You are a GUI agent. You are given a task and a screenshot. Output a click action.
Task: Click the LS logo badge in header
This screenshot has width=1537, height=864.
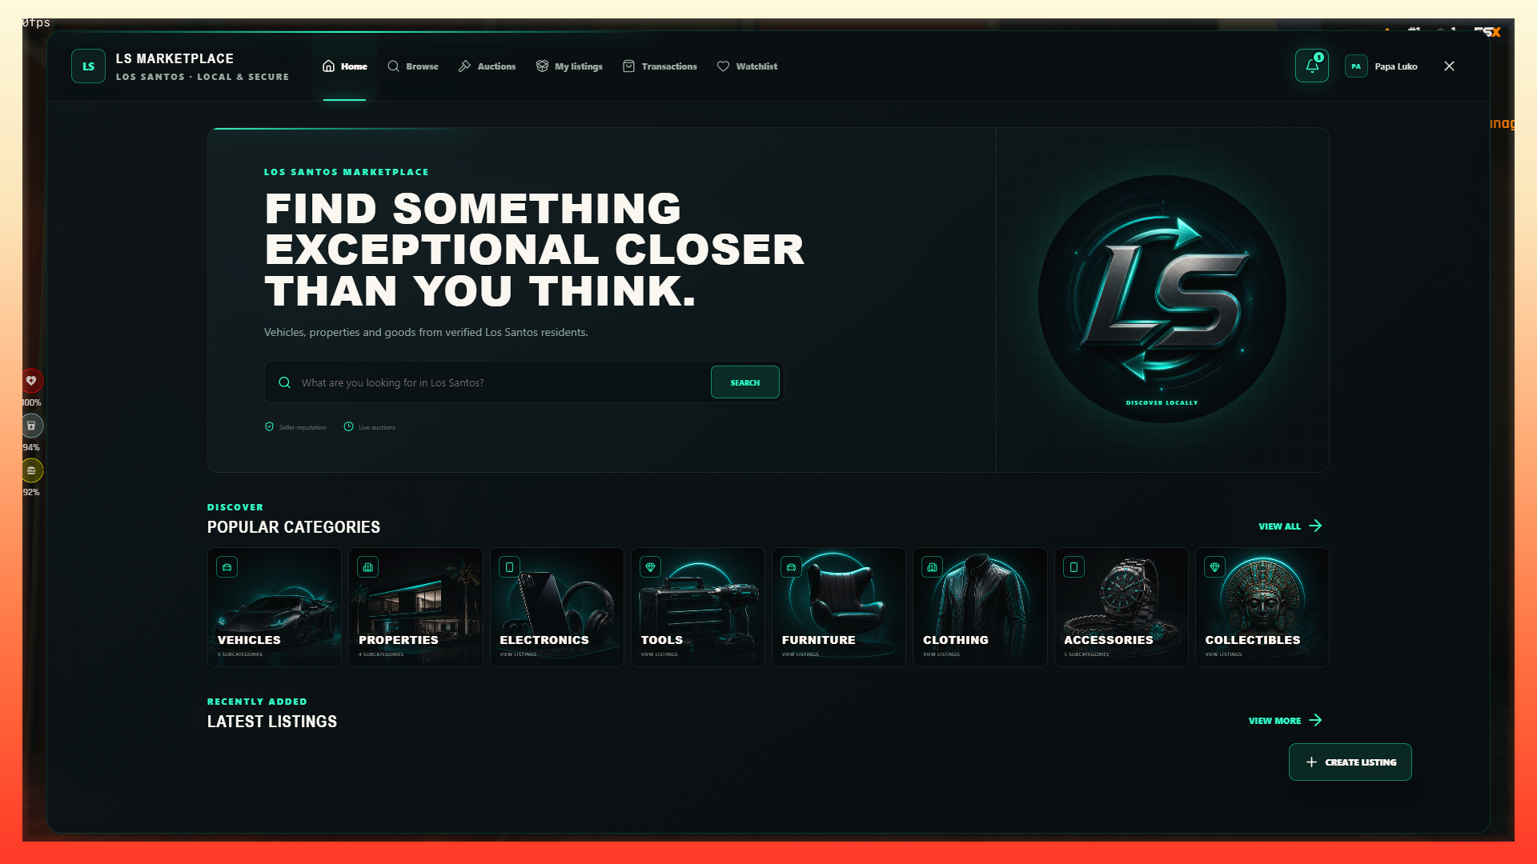pos(88,66)
